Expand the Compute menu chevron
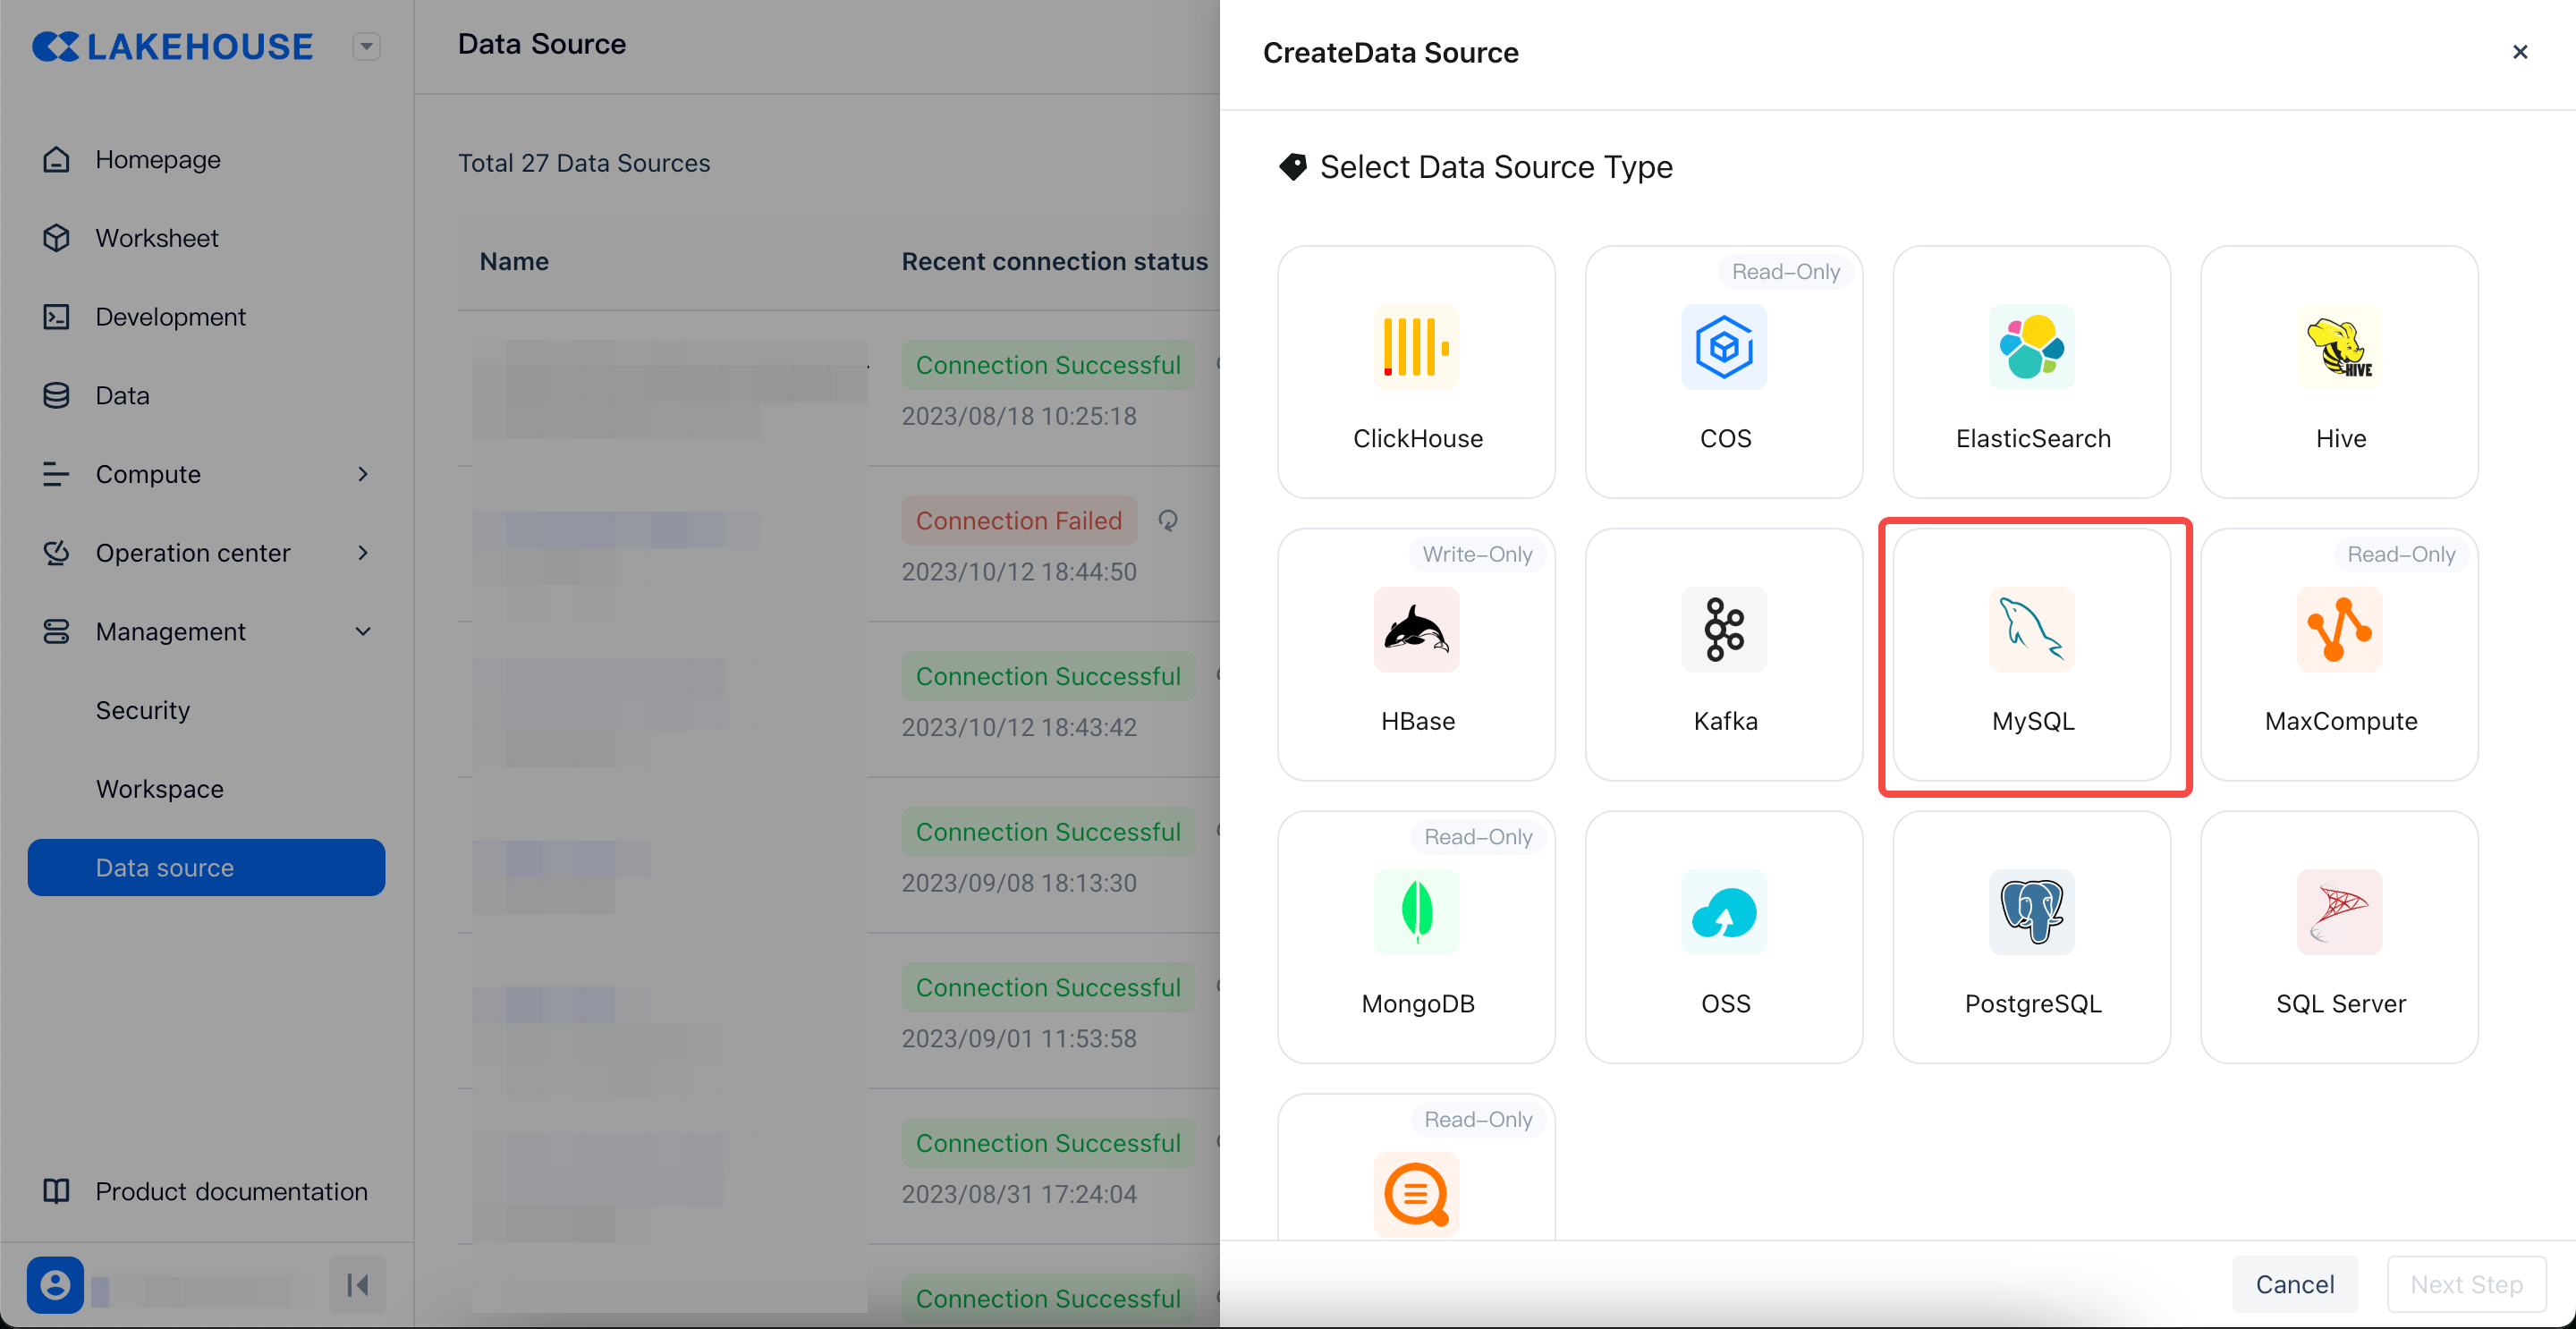This screenshot has height=1329, width=2576. 363,474
